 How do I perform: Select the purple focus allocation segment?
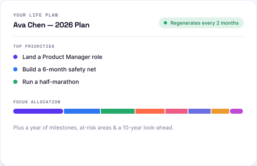pos(38,111)
